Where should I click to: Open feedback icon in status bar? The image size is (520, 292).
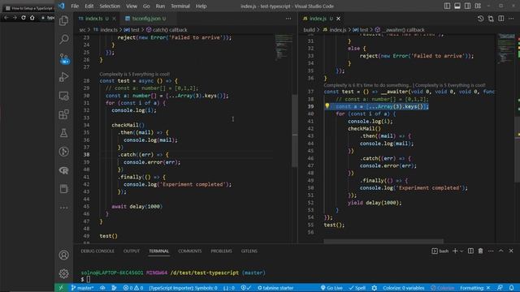point(500,288)
